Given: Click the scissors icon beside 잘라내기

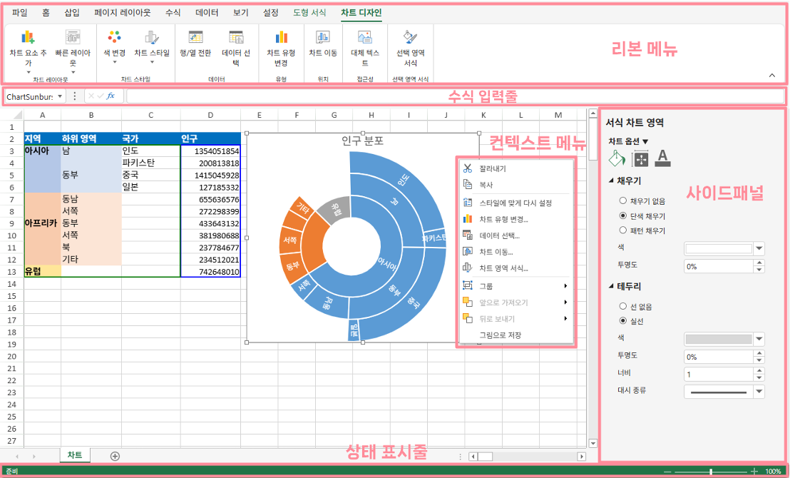Looking at the screenshot, I should coord(467,169).
